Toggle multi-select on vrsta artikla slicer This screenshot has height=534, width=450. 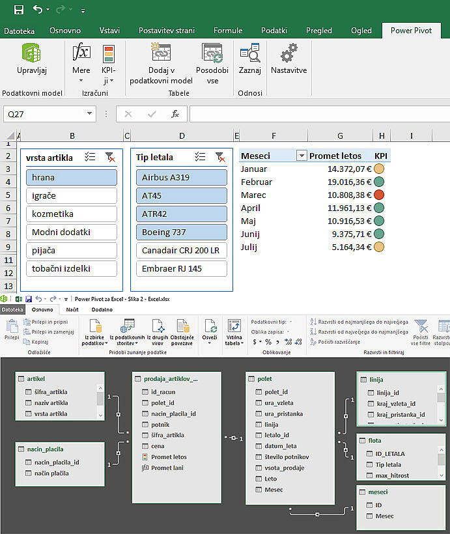[x=90, y=157]
